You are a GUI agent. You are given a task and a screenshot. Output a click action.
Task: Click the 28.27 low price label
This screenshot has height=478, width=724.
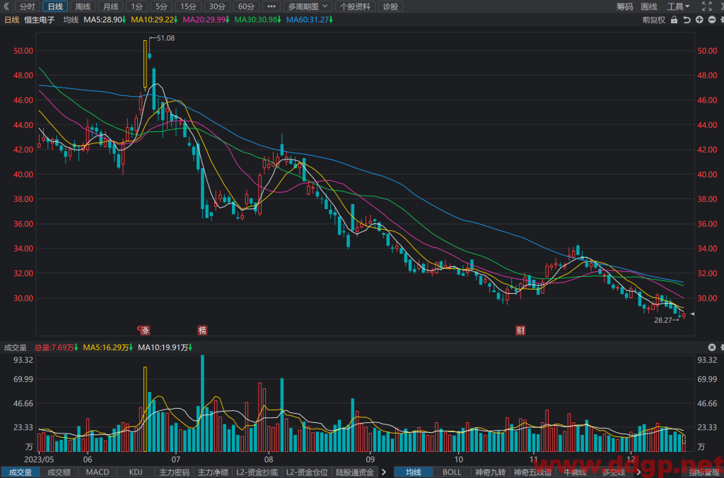click(663, 320)
